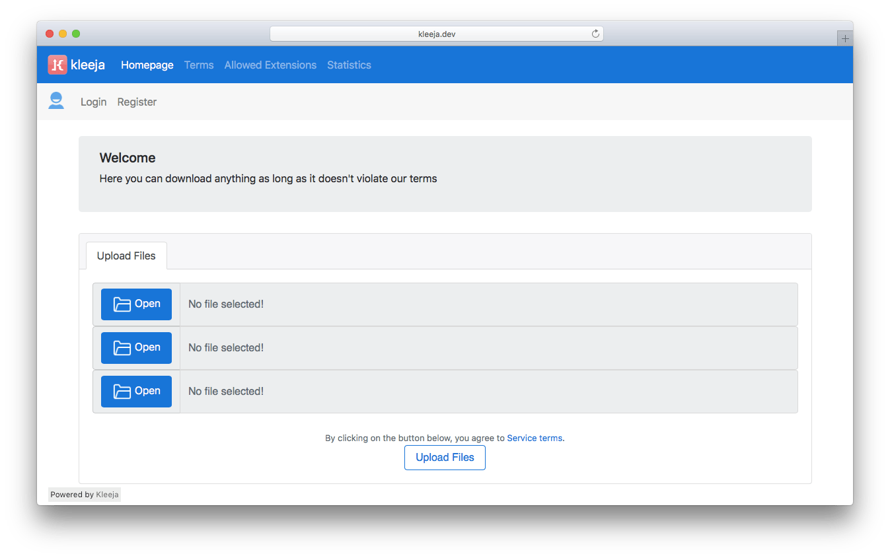This screenshot has width=890, height=558.
Task: Open the Register page
Action: tap(137, 102)
